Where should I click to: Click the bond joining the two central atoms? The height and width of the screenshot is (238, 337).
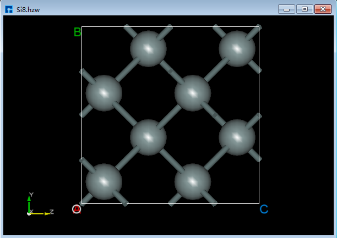171,115
